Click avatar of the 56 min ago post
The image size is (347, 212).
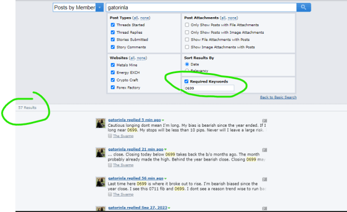[100, 182]
